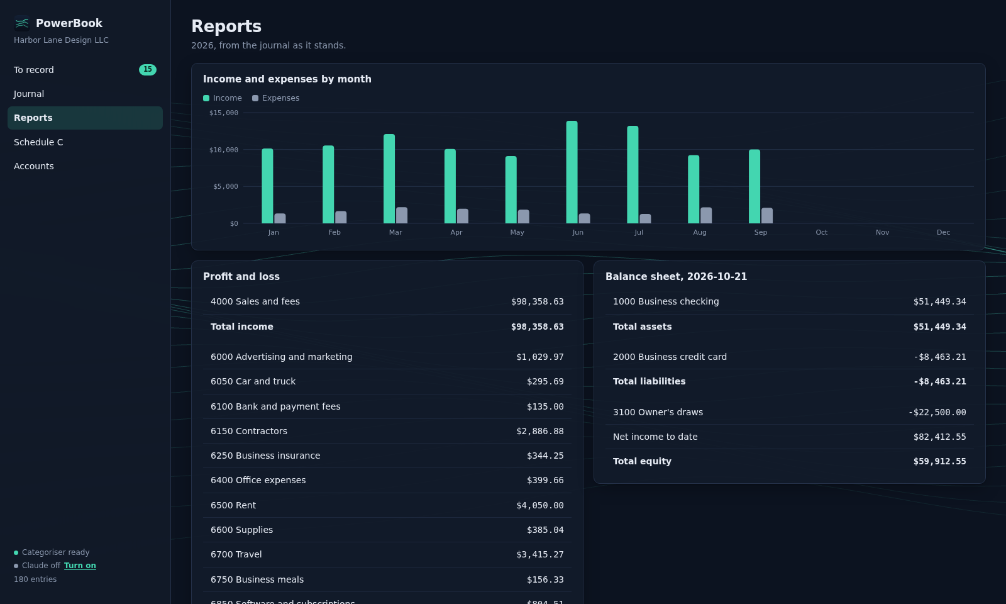Click the 15 badge on To record
1006x604 pixels.
(x=148, y=70)
